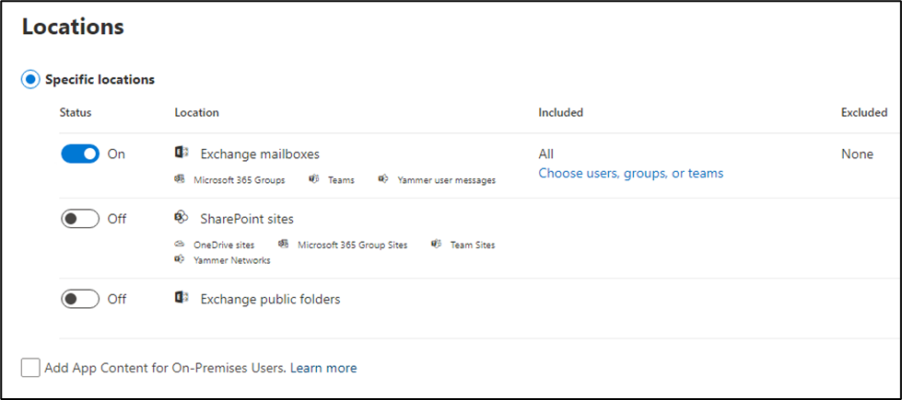The width and height of the screenshot is (902, 400).
Task: Click the OneDrive sites cloud icon
Action: tap(179, 244)
